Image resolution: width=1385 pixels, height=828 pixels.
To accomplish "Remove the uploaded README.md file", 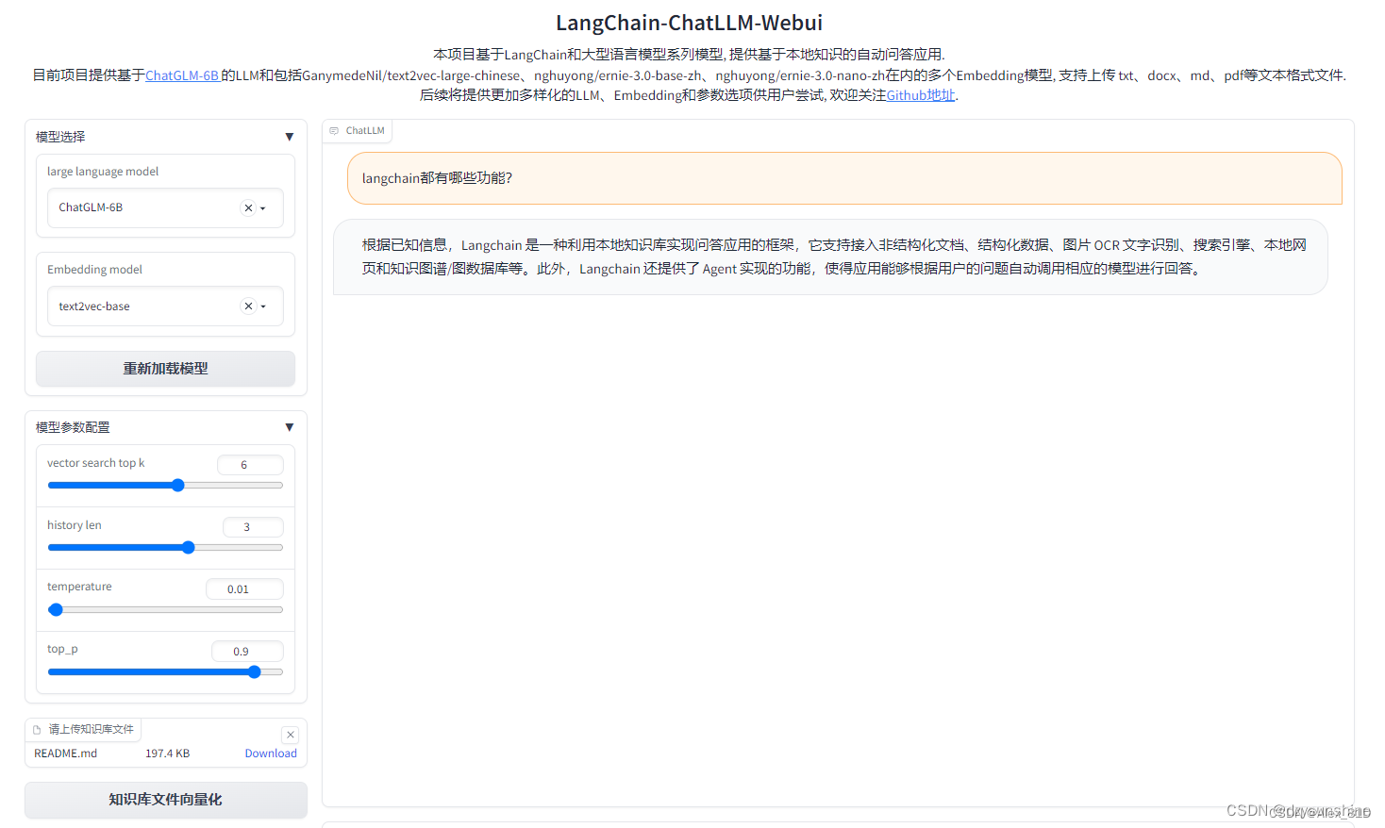I will [291, 735].
